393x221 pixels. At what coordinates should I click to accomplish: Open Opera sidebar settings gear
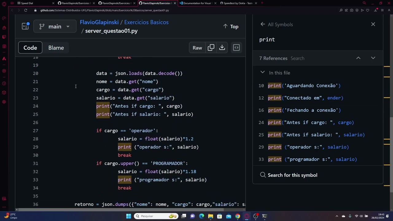point(4,102)
